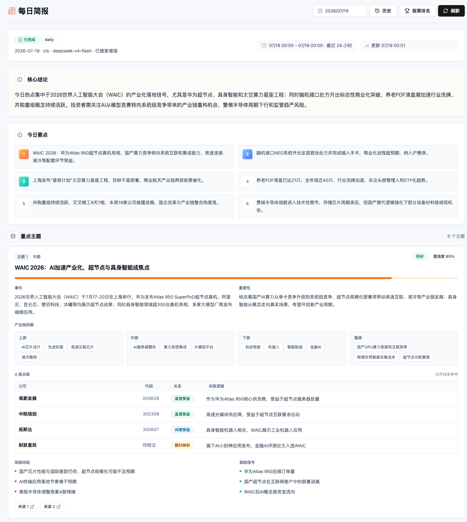
Task: Select the AI芯片设计 upstream chip
Action: (31, 347)
